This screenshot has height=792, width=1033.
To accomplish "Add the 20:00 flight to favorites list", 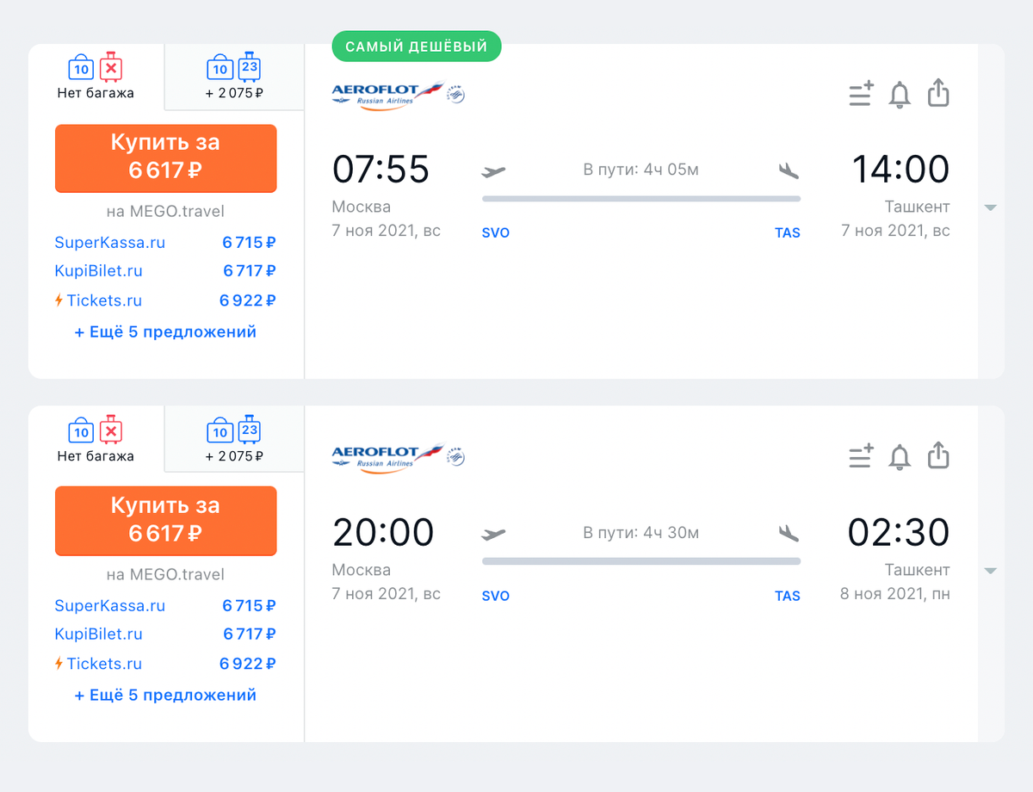I will (861, 455).
